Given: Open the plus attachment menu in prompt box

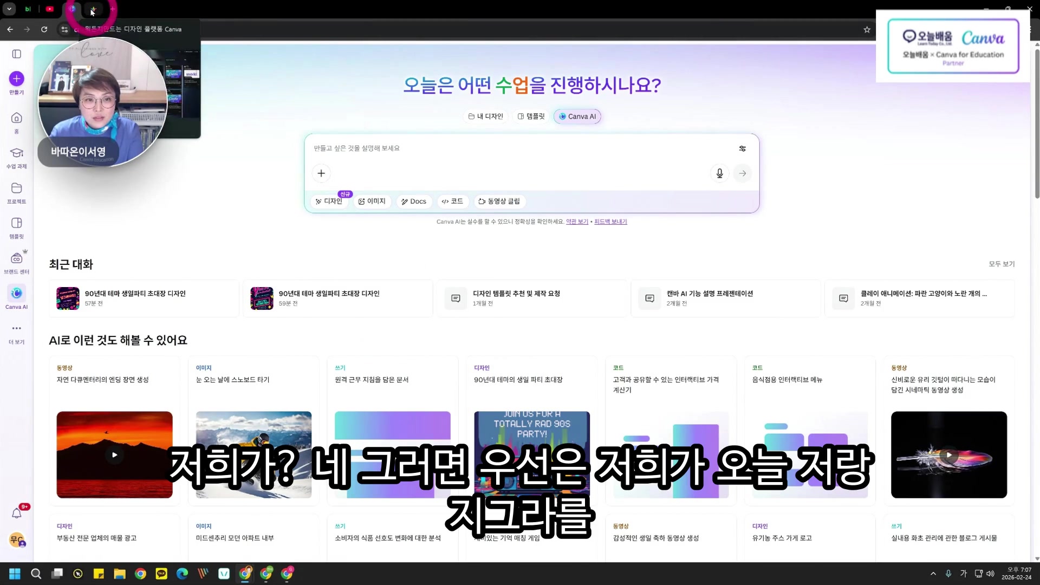Looking at the screenshot, I should click(321, 173).
